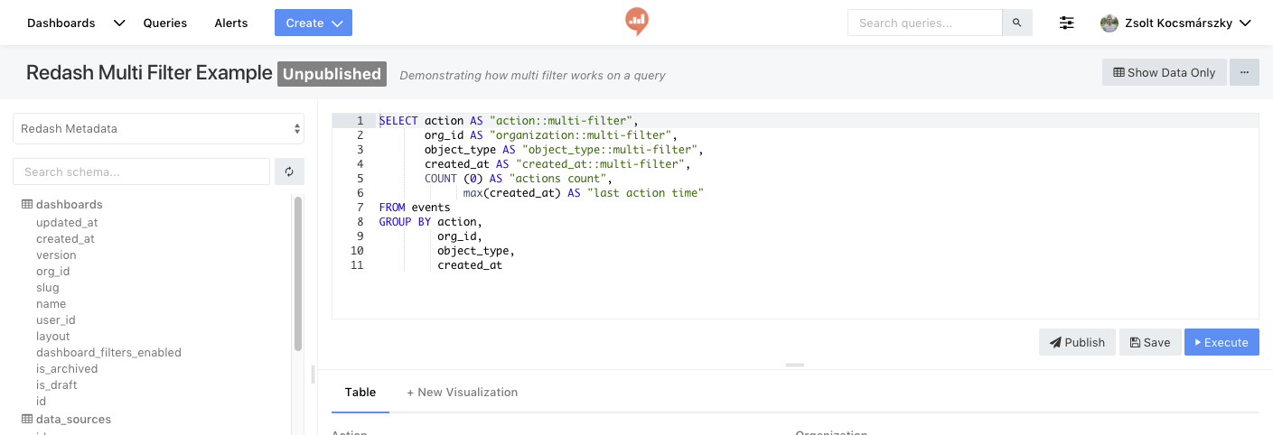Click the SELECT keyword in the editor
The image size is (1273, 435).
tap(398, 121)
